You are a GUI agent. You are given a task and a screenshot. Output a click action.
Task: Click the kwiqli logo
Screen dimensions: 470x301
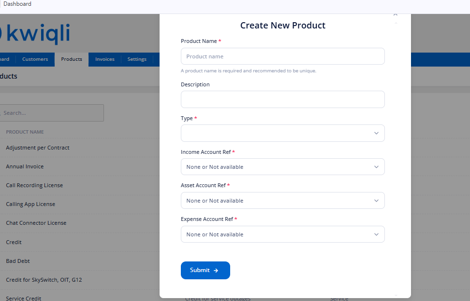[x=34, y=34]
